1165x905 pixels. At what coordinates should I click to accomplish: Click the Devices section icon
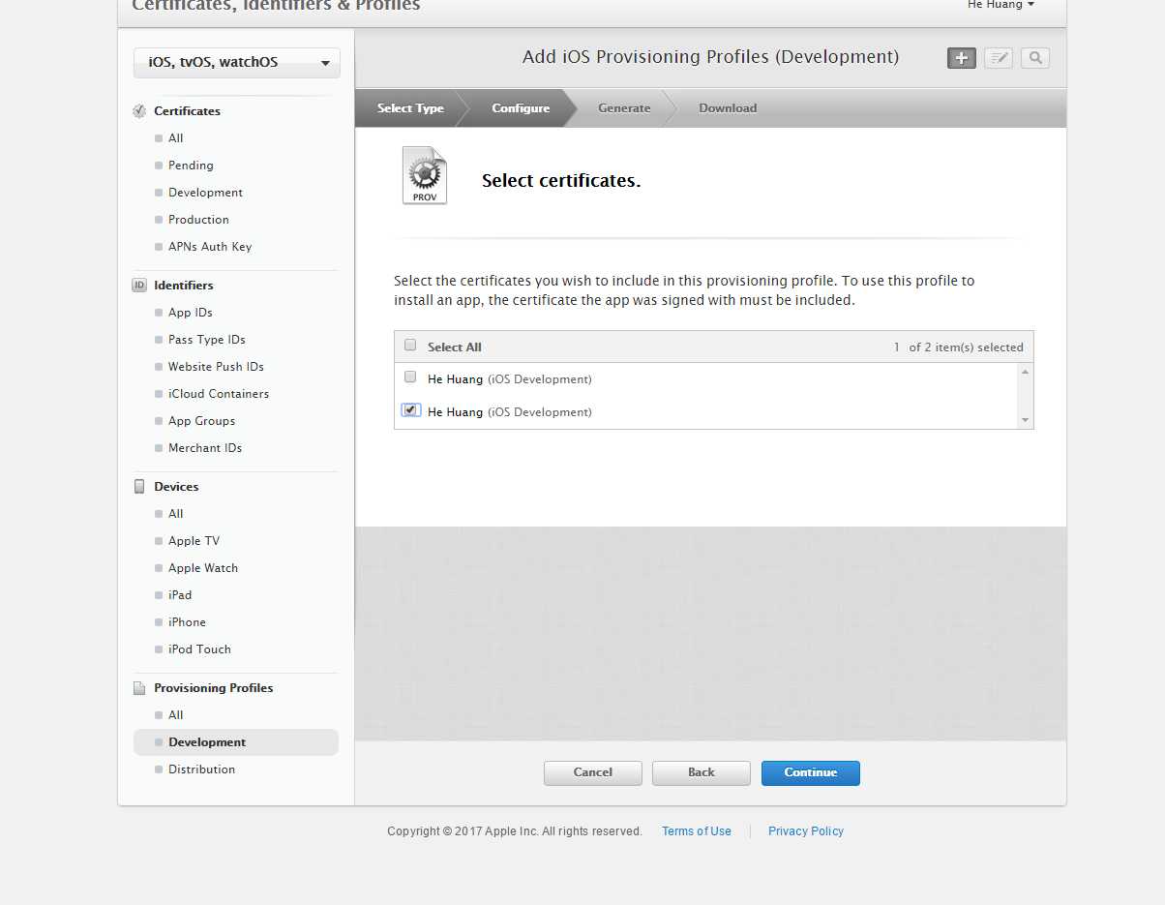[139, 487]
